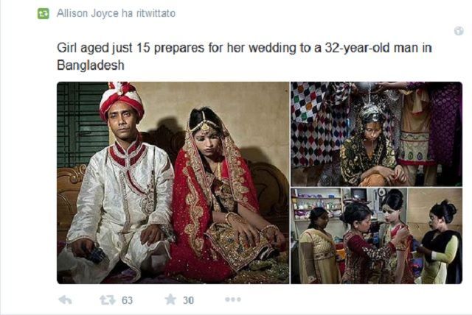
Task: View the retweet count of 63
Action: pyautogui.click(x=127, y=300)
